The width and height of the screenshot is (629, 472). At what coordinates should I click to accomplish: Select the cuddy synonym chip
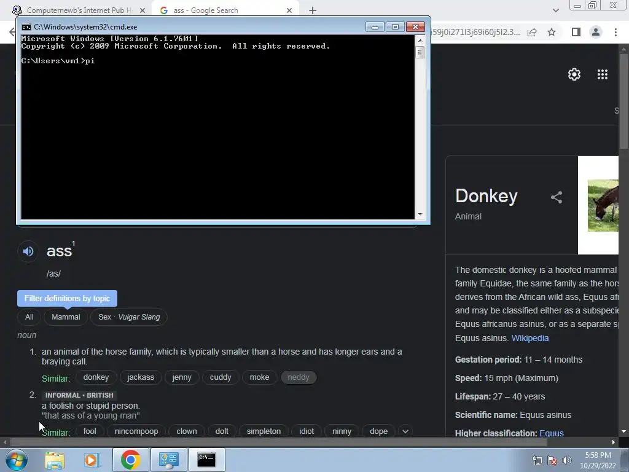pos(221,377)
